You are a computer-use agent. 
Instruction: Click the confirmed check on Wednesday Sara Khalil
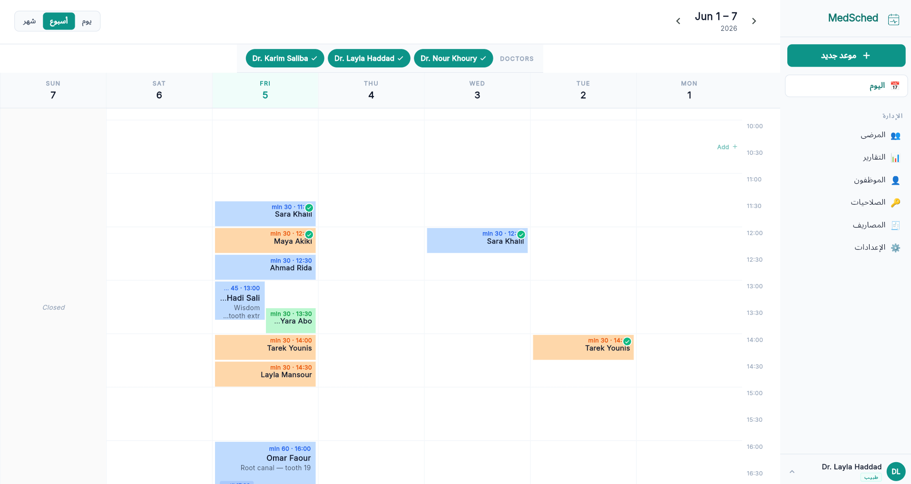pyautogui.click(x=521, y=234)
